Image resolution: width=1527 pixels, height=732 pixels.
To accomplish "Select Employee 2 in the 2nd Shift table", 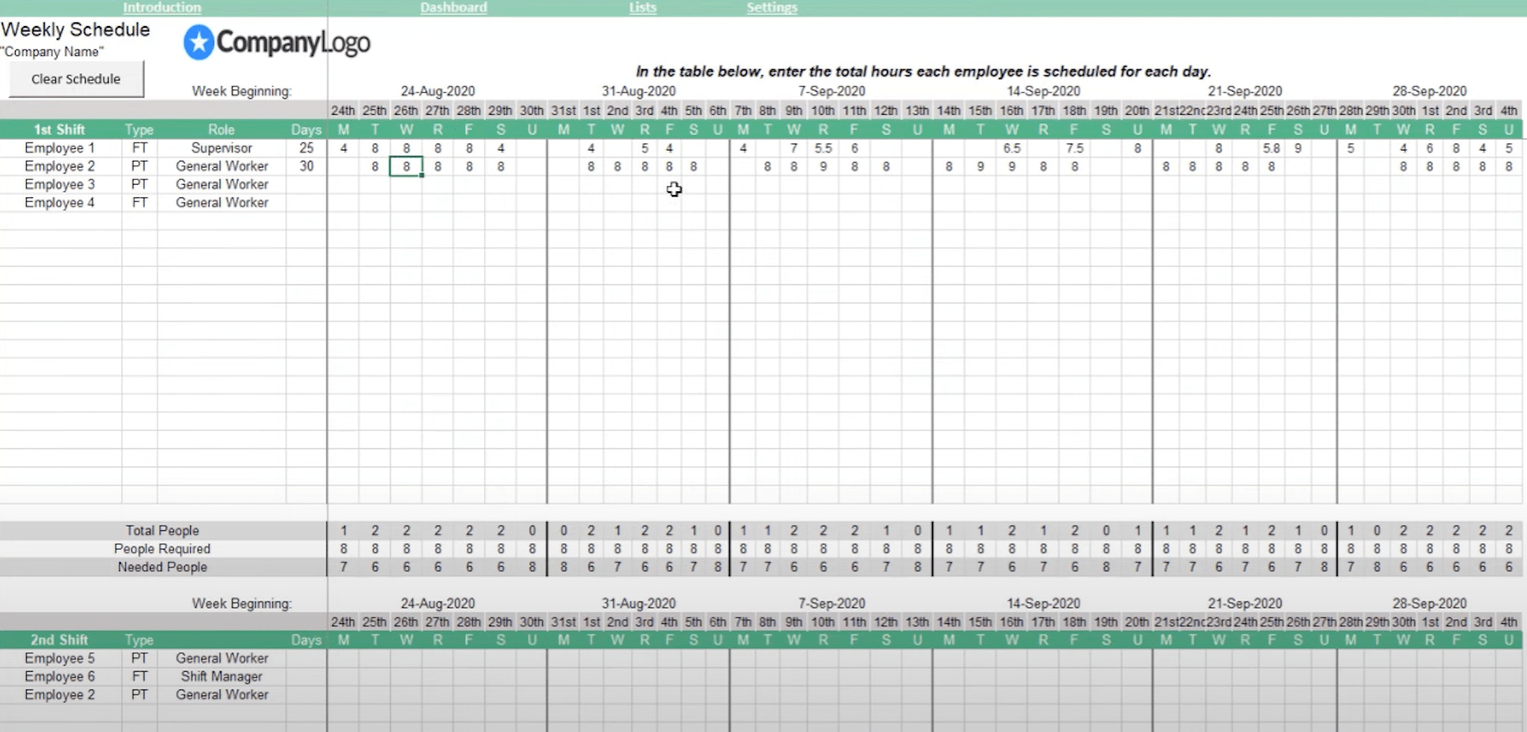I will pyautogui.click(x=60, y=694).
